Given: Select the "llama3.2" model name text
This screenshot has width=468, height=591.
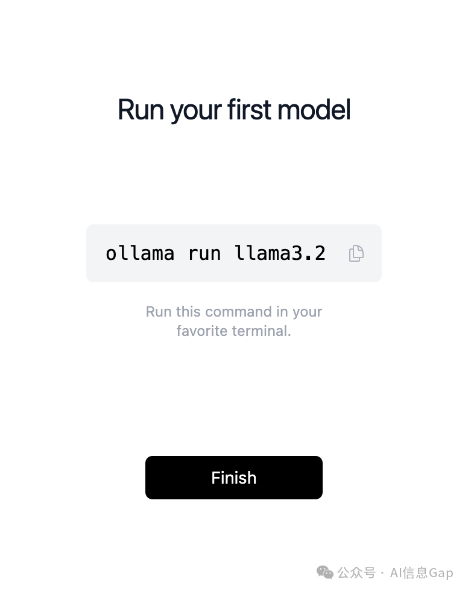Looking at the screenshot, I should (x=280, y=253).
